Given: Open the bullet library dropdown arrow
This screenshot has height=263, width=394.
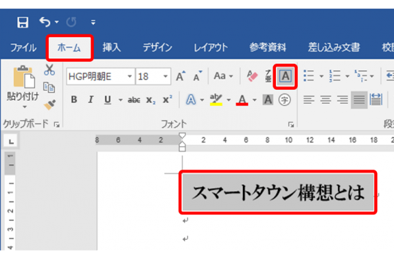Looking at the screenshot, I should [x=321, y=76].
